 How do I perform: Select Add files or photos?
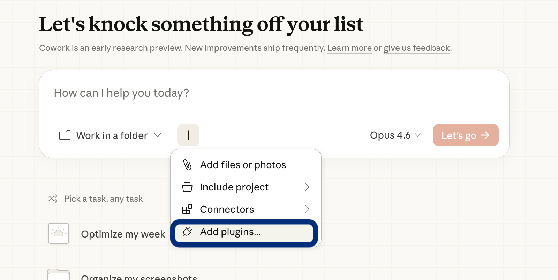[x=243, y=165]
